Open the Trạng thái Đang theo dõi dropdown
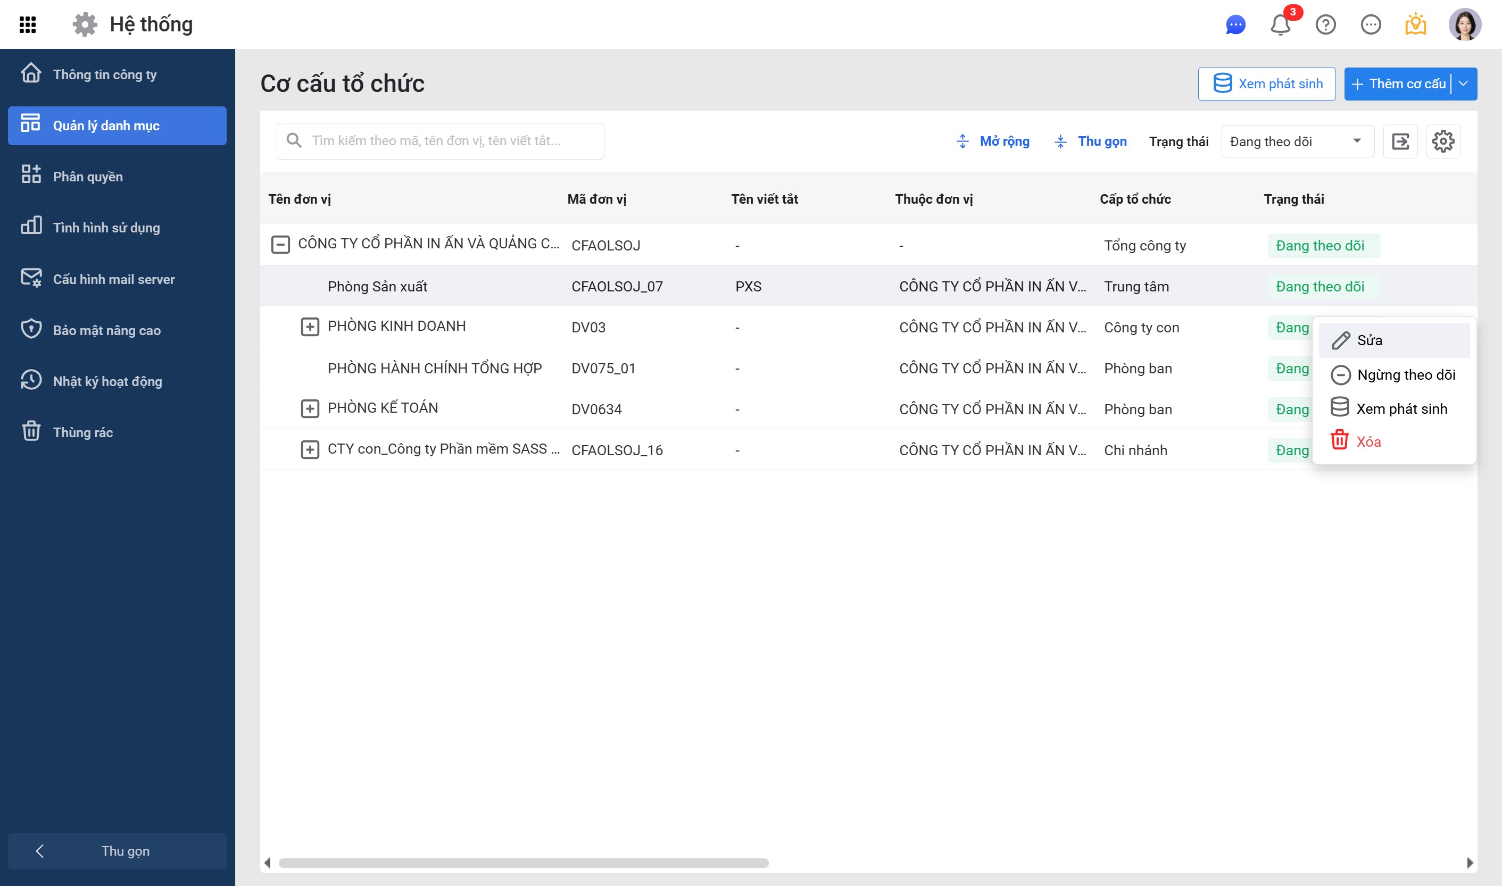The height and width of the screenshot is (886, 1502). pos(1298,141)
